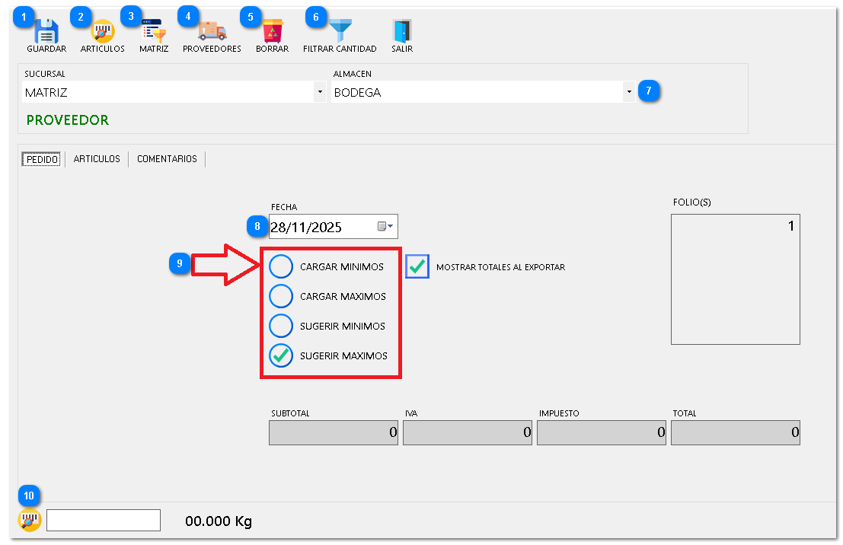This screenshot has height=545, width=843.
Task: Click the bottom barcode scanner icon
Action: (30, 521)
